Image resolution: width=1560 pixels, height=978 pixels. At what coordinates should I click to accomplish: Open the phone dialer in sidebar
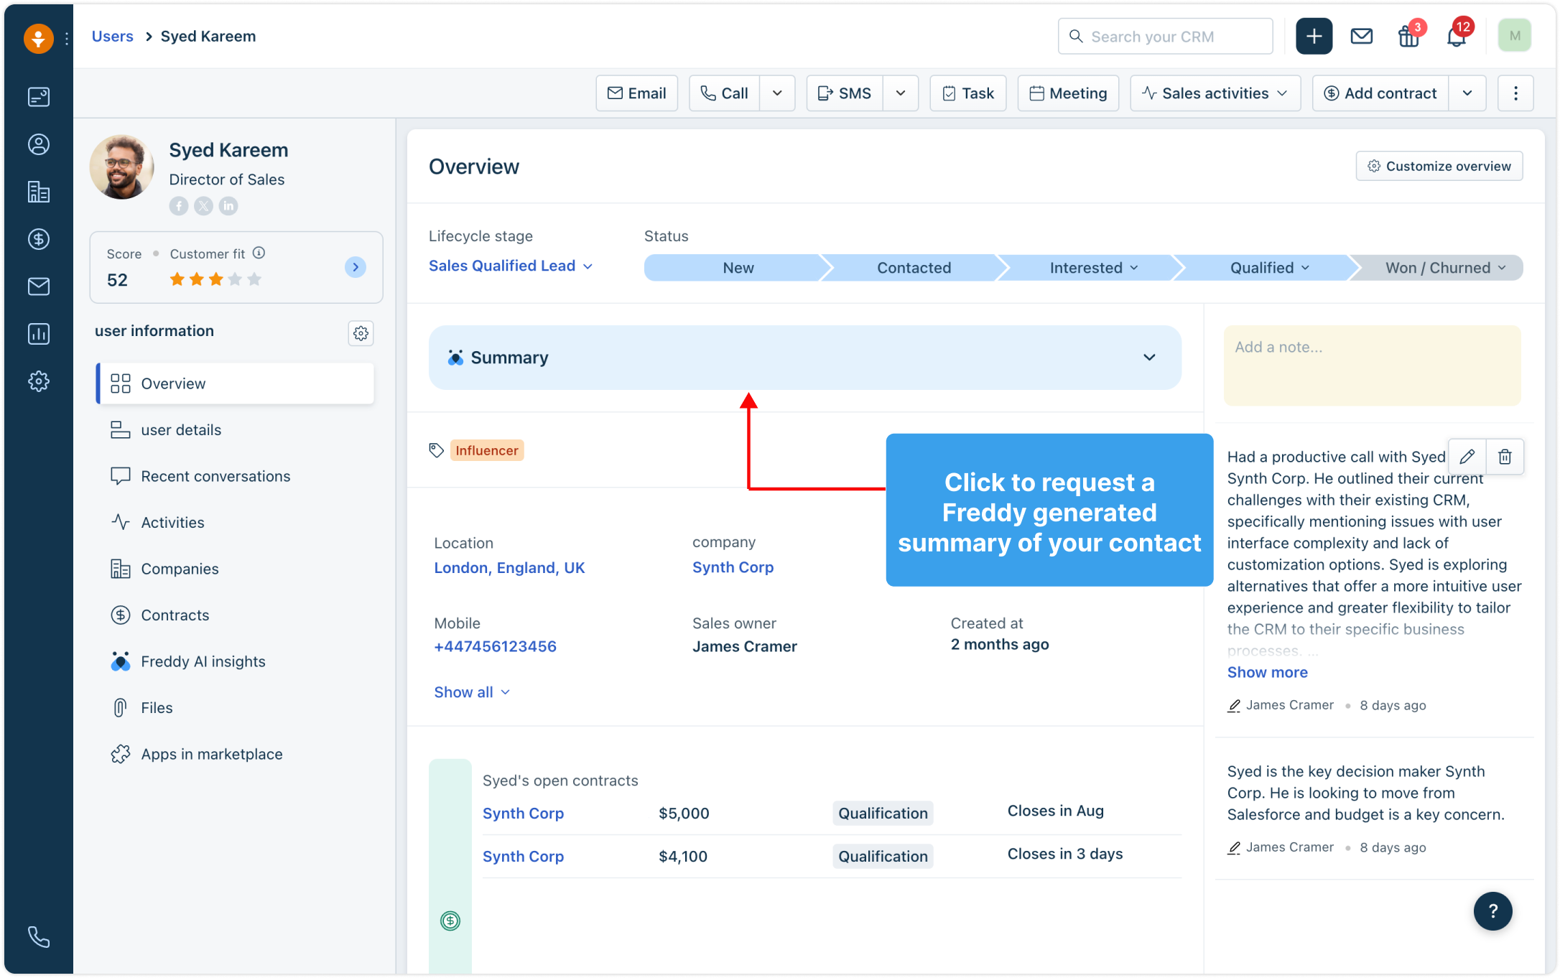coord(39,936)
